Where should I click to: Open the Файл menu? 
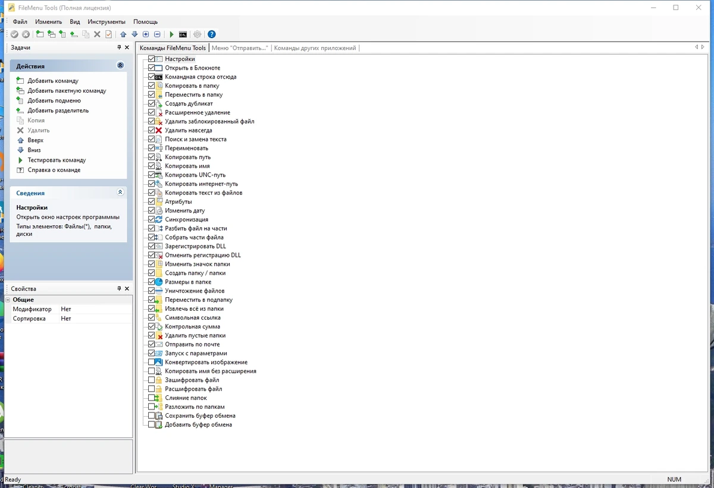point(20,21)
